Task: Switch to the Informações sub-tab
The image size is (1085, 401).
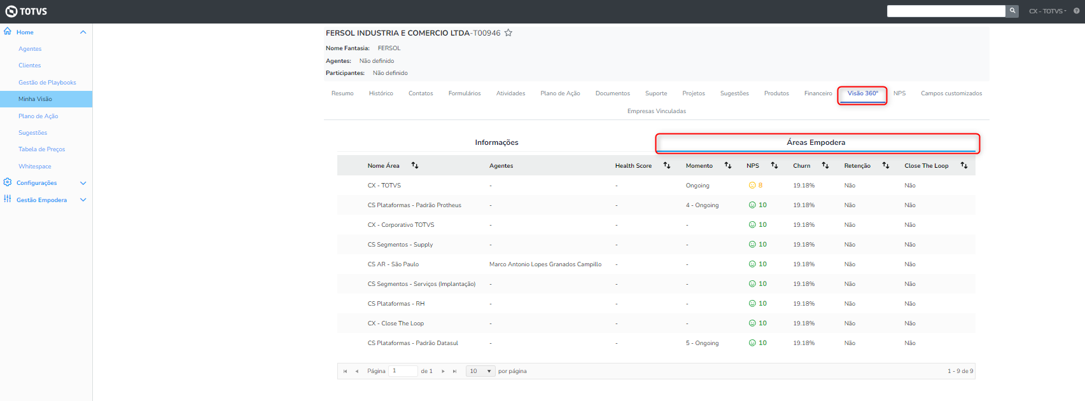Action: [497, 142]
